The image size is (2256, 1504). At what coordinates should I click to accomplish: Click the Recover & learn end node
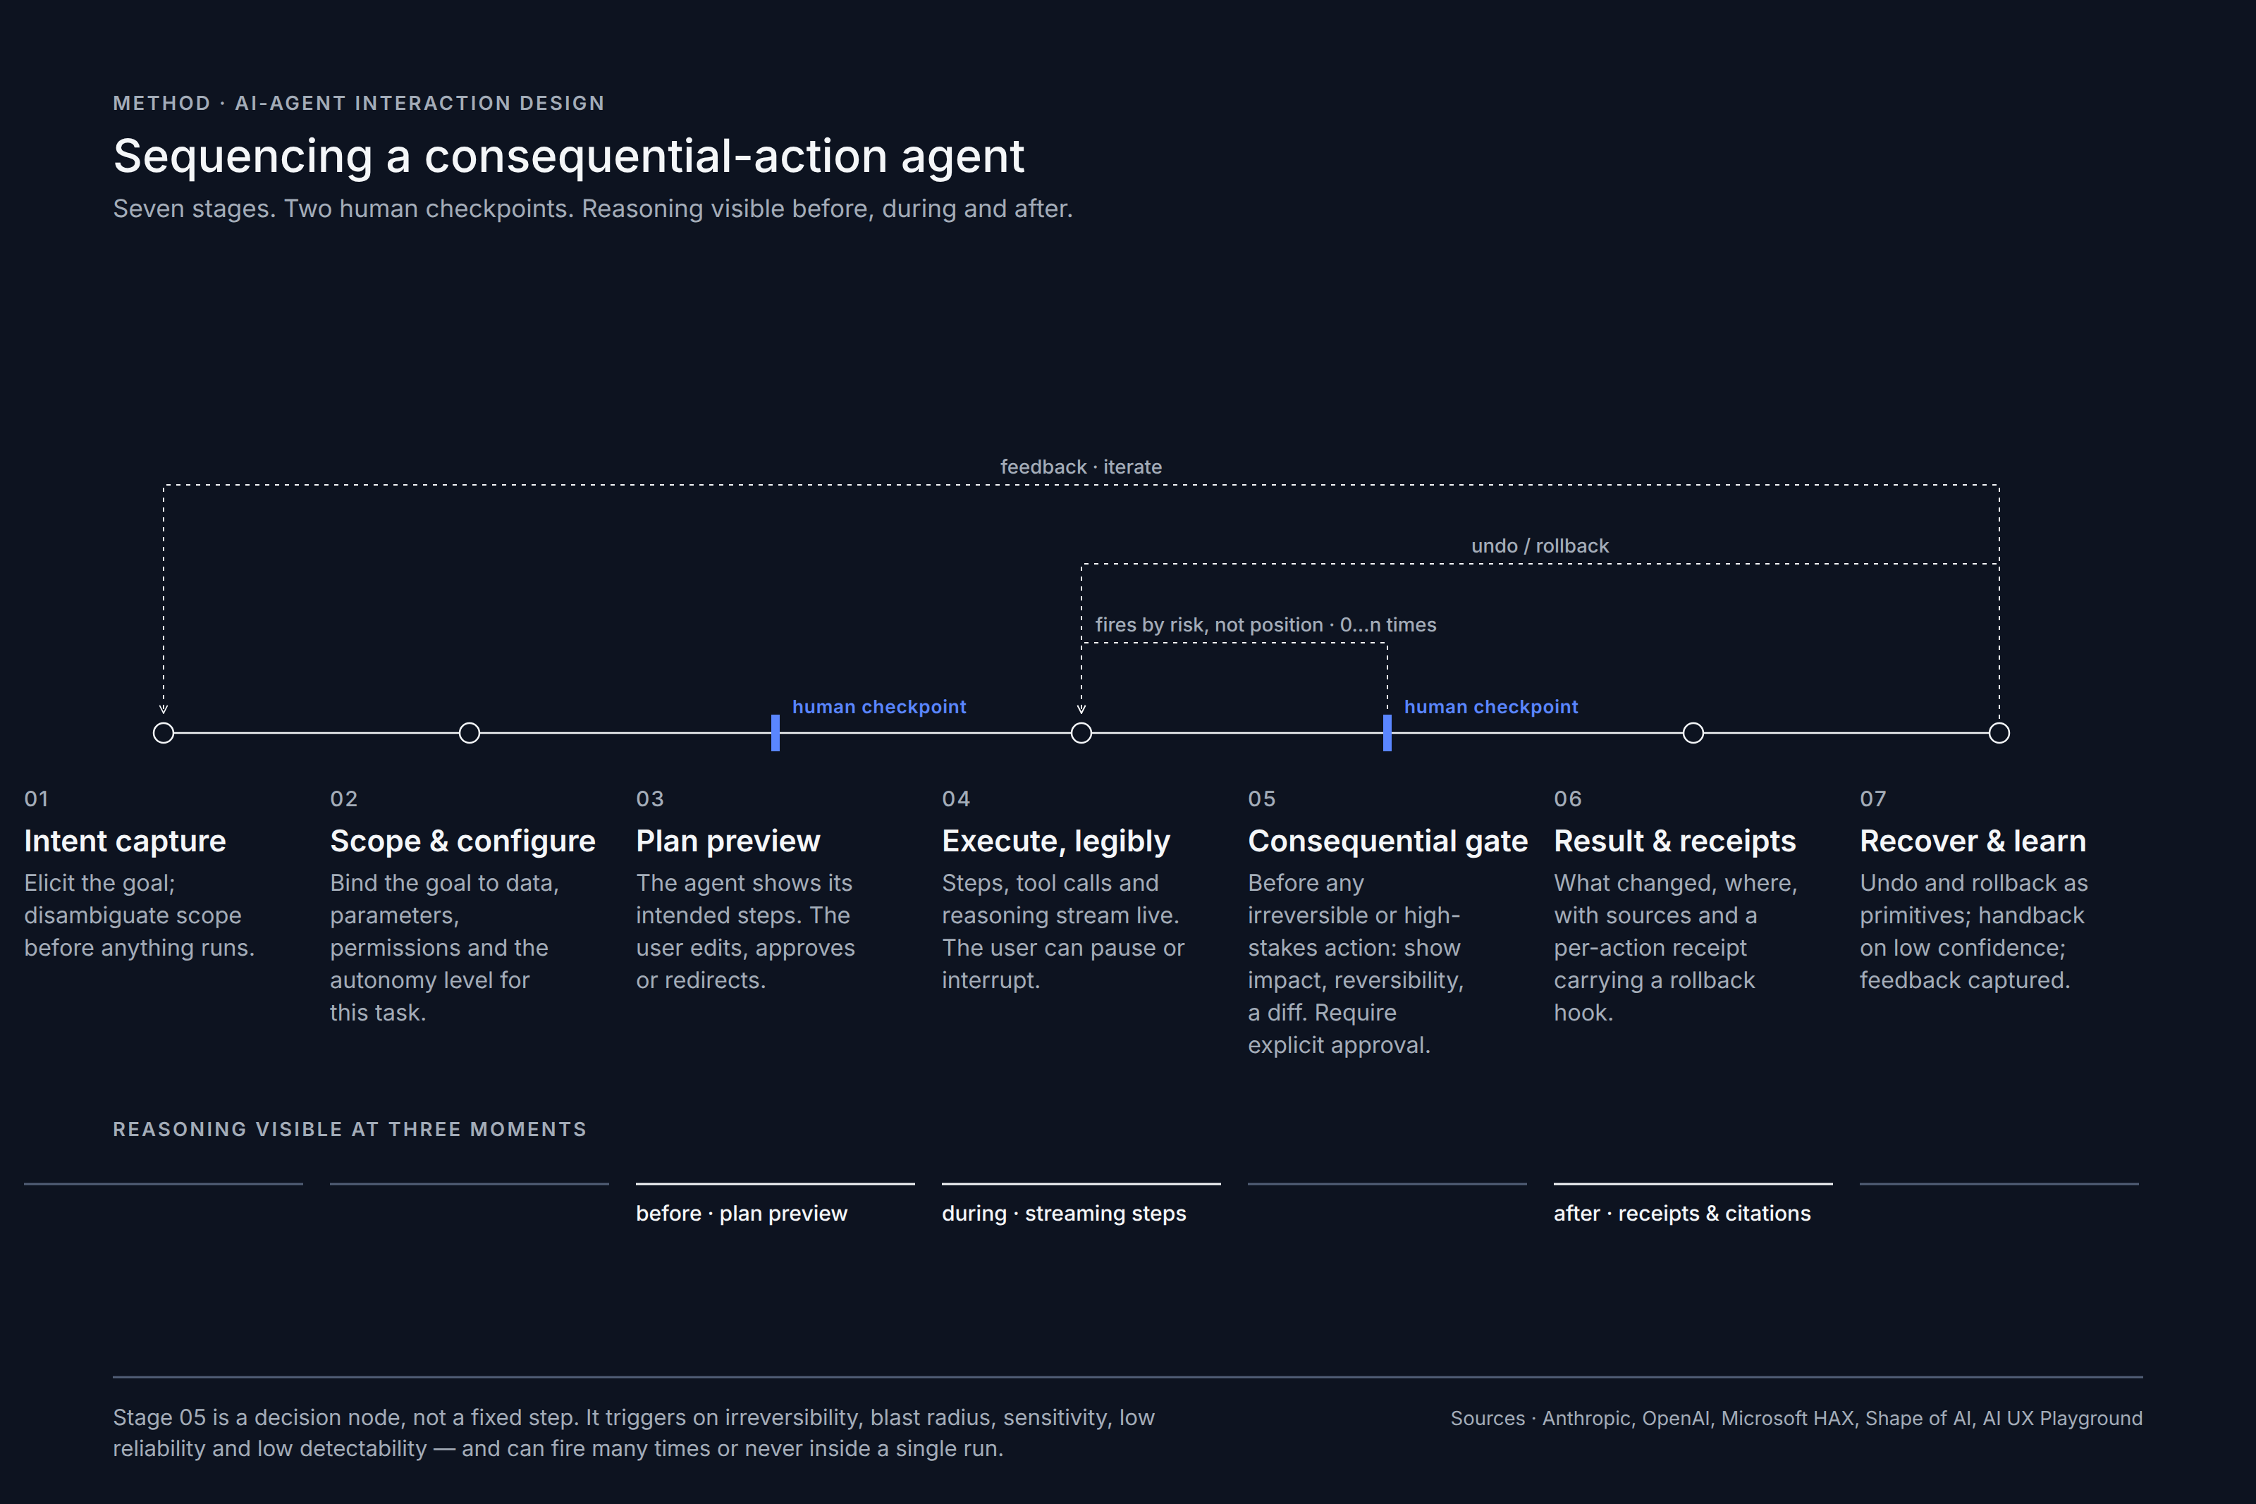1999,733
